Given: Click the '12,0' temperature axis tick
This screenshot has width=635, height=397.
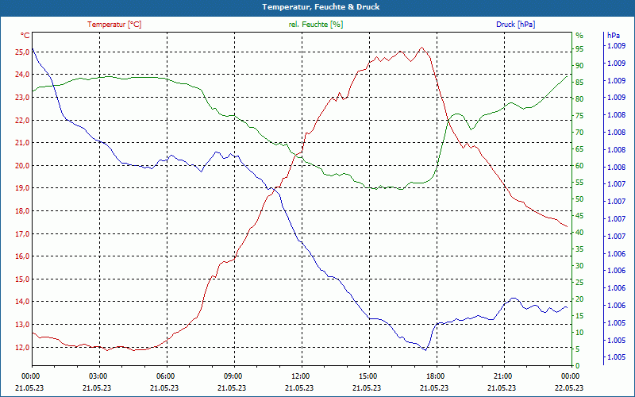Looking at the screenshot, I should (22, 347).
